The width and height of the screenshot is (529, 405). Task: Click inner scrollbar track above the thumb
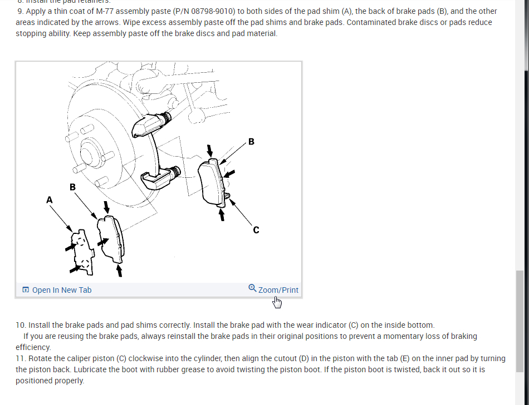519,134
